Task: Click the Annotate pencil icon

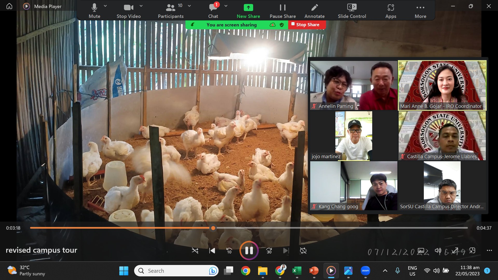Action: pos(314,8)
